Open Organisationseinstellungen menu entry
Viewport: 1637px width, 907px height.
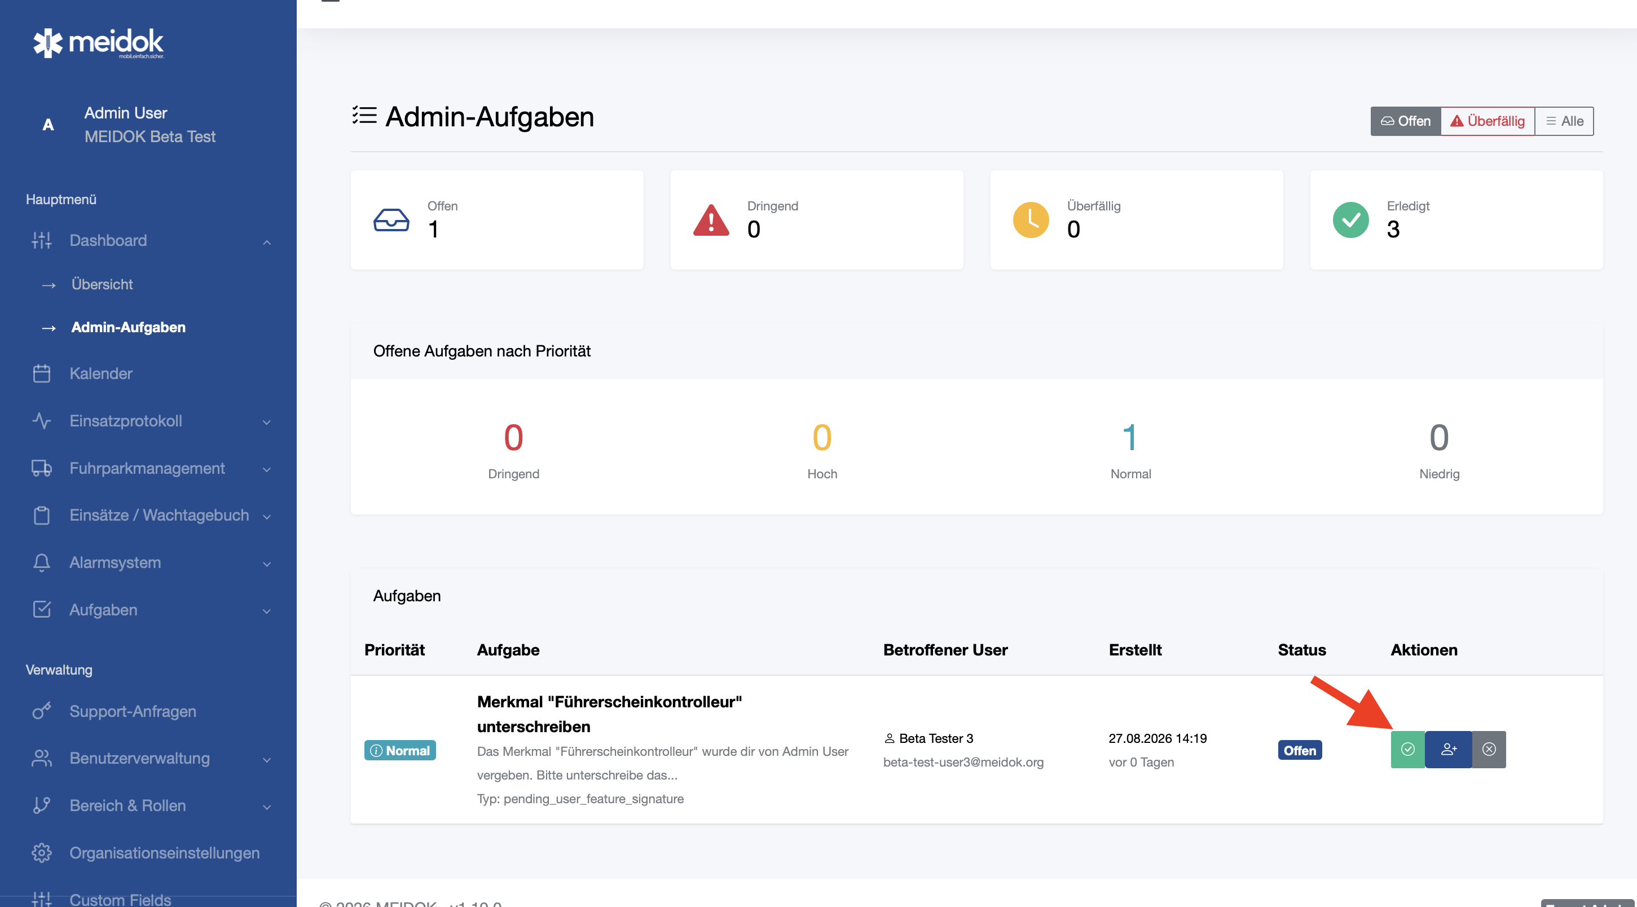(x=165, y=853)
